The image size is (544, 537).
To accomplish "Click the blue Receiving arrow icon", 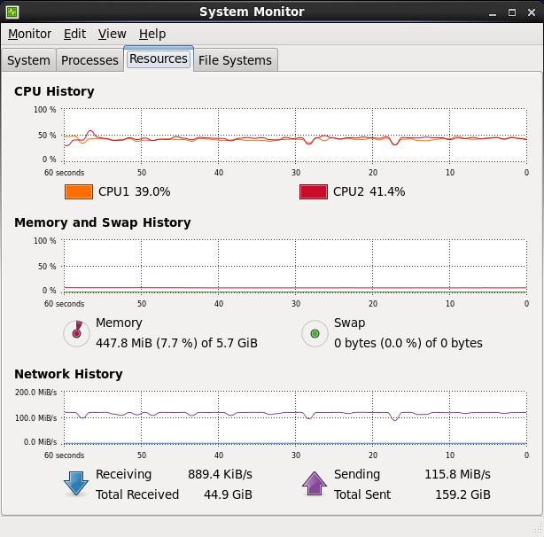I will point(76,483).
